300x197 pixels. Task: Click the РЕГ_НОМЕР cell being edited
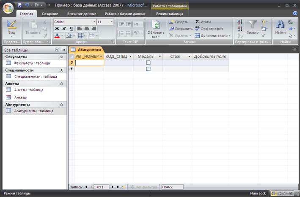click(89, 63)
